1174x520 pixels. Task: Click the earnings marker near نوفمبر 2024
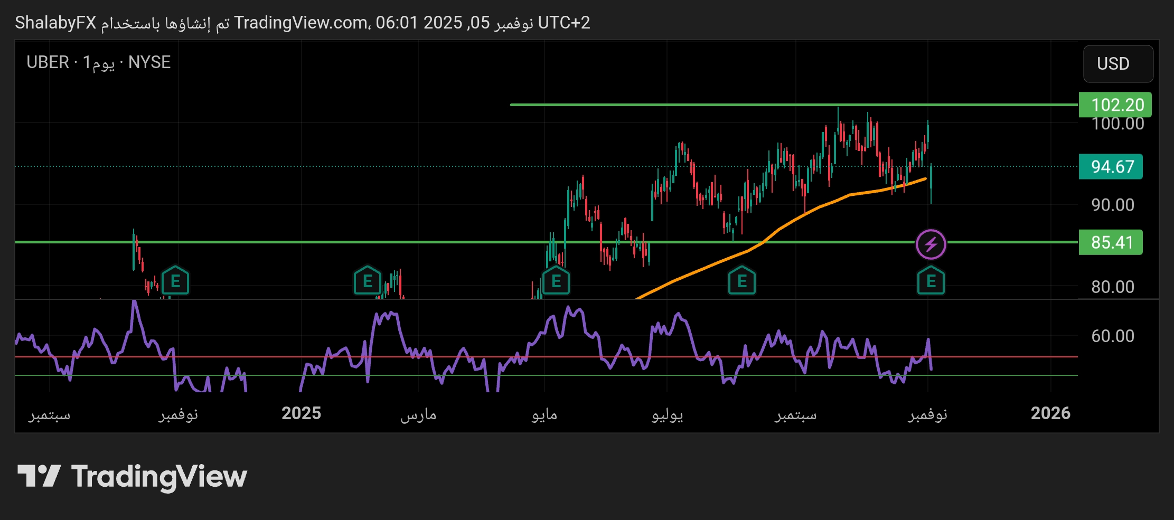click(176, 280)
